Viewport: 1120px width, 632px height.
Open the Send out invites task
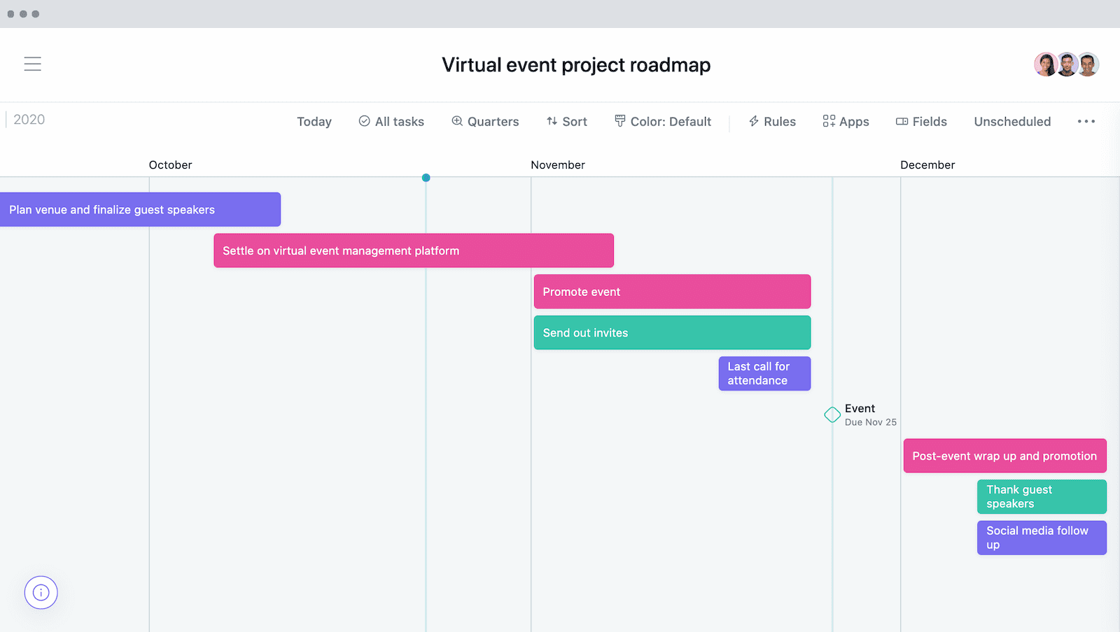click(672, 333)
